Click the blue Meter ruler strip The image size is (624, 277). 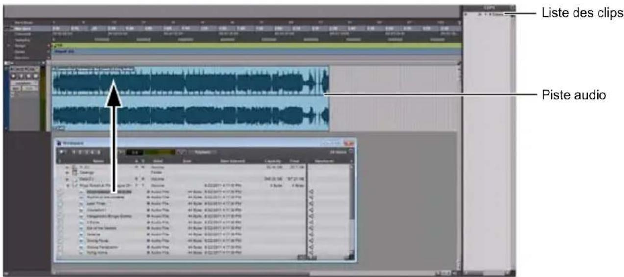coord(256,50)
